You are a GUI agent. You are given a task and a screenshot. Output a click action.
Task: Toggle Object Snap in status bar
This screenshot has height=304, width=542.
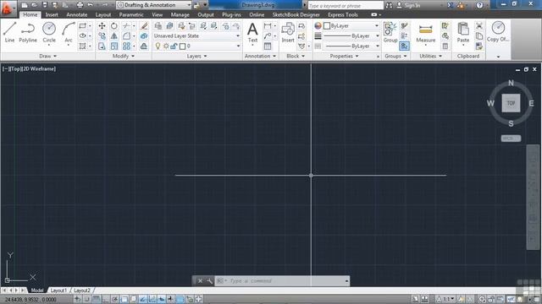pos(124,299)
